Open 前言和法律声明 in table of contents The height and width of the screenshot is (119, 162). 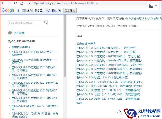(86, 43)
